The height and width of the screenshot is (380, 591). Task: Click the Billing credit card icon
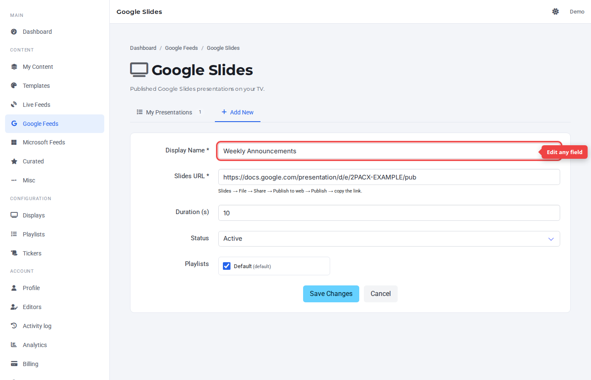tap(14, 364)
